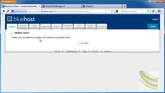Viewport: 165px width, 93px height.
Task: Open the Upgrades tab
Action: (x=45, y=27)
